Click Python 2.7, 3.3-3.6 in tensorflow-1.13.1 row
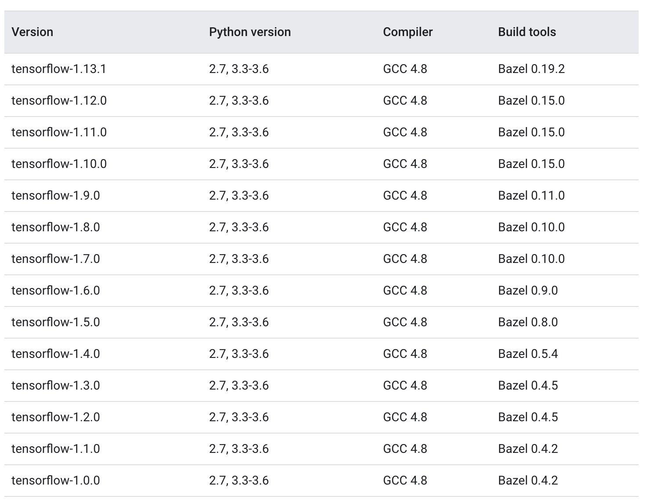650x503 pixels. [239, 69]
